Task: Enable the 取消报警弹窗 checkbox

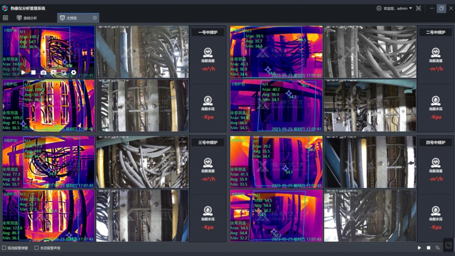Action: click(5, 248)
